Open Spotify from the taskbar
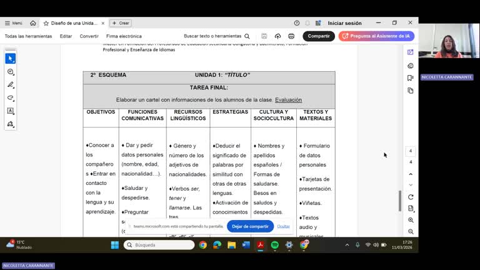The image size is (480, 270). (x=275, y=245)
